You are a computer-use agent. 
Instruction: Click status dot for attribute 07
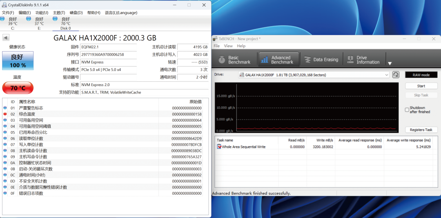[x=5, y=145]
